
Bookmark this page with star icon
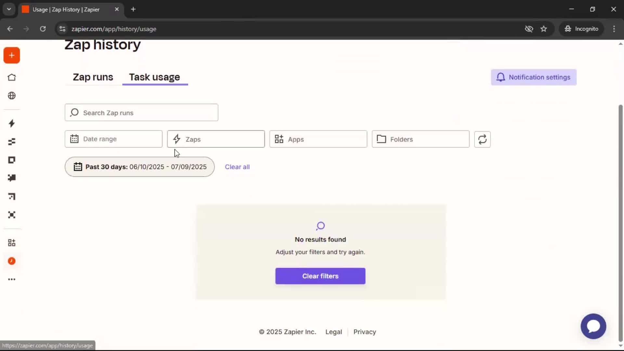[x=544, y=29]
